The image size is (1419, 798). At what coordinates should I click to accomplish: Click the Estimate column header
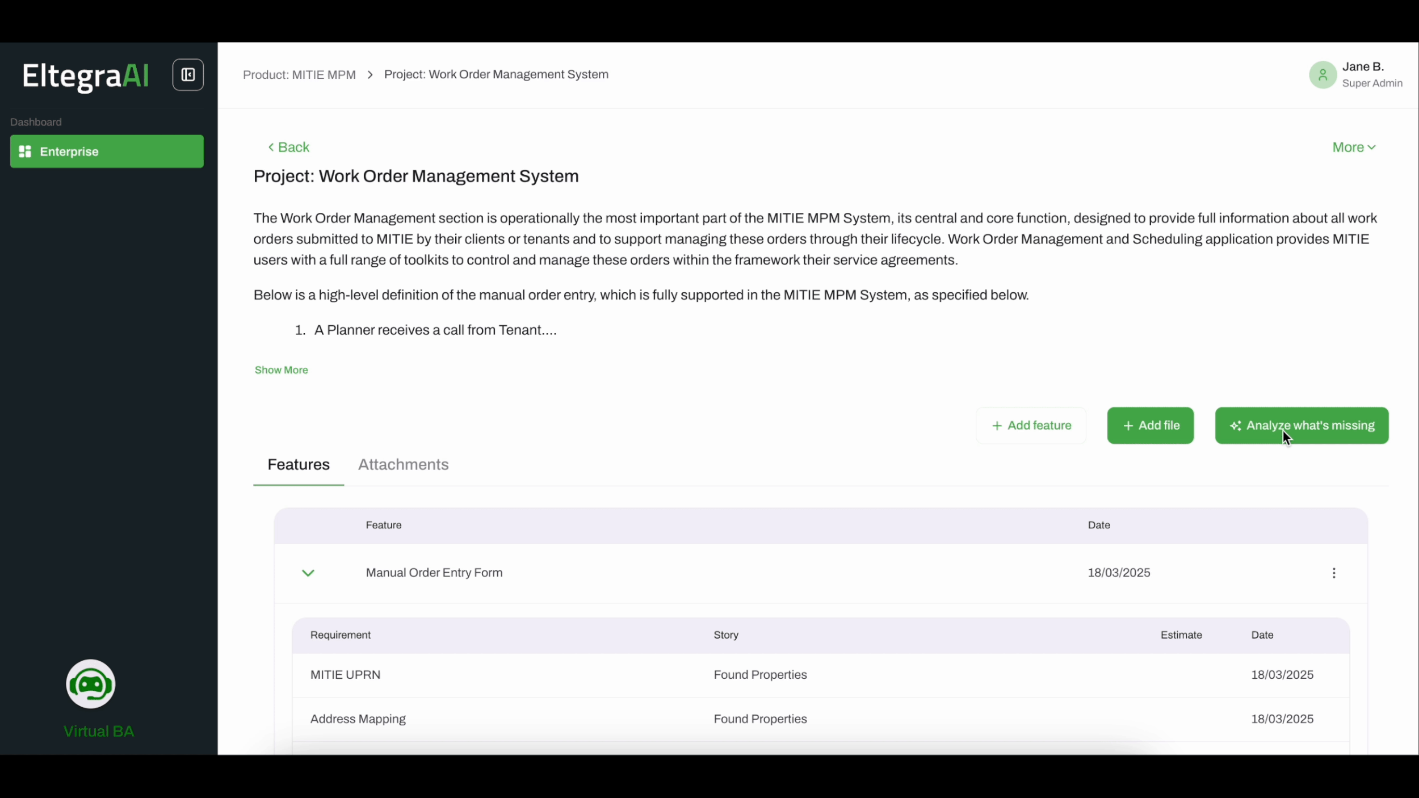point(1181,635)
